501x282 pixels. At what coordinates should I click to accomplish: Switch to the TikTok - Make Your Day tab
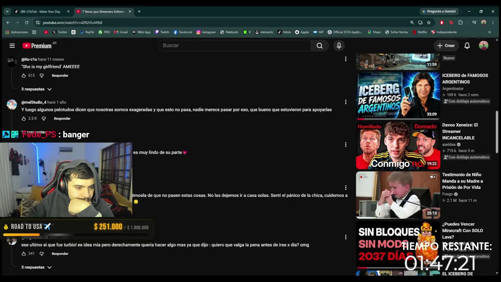tap(40, 12)
